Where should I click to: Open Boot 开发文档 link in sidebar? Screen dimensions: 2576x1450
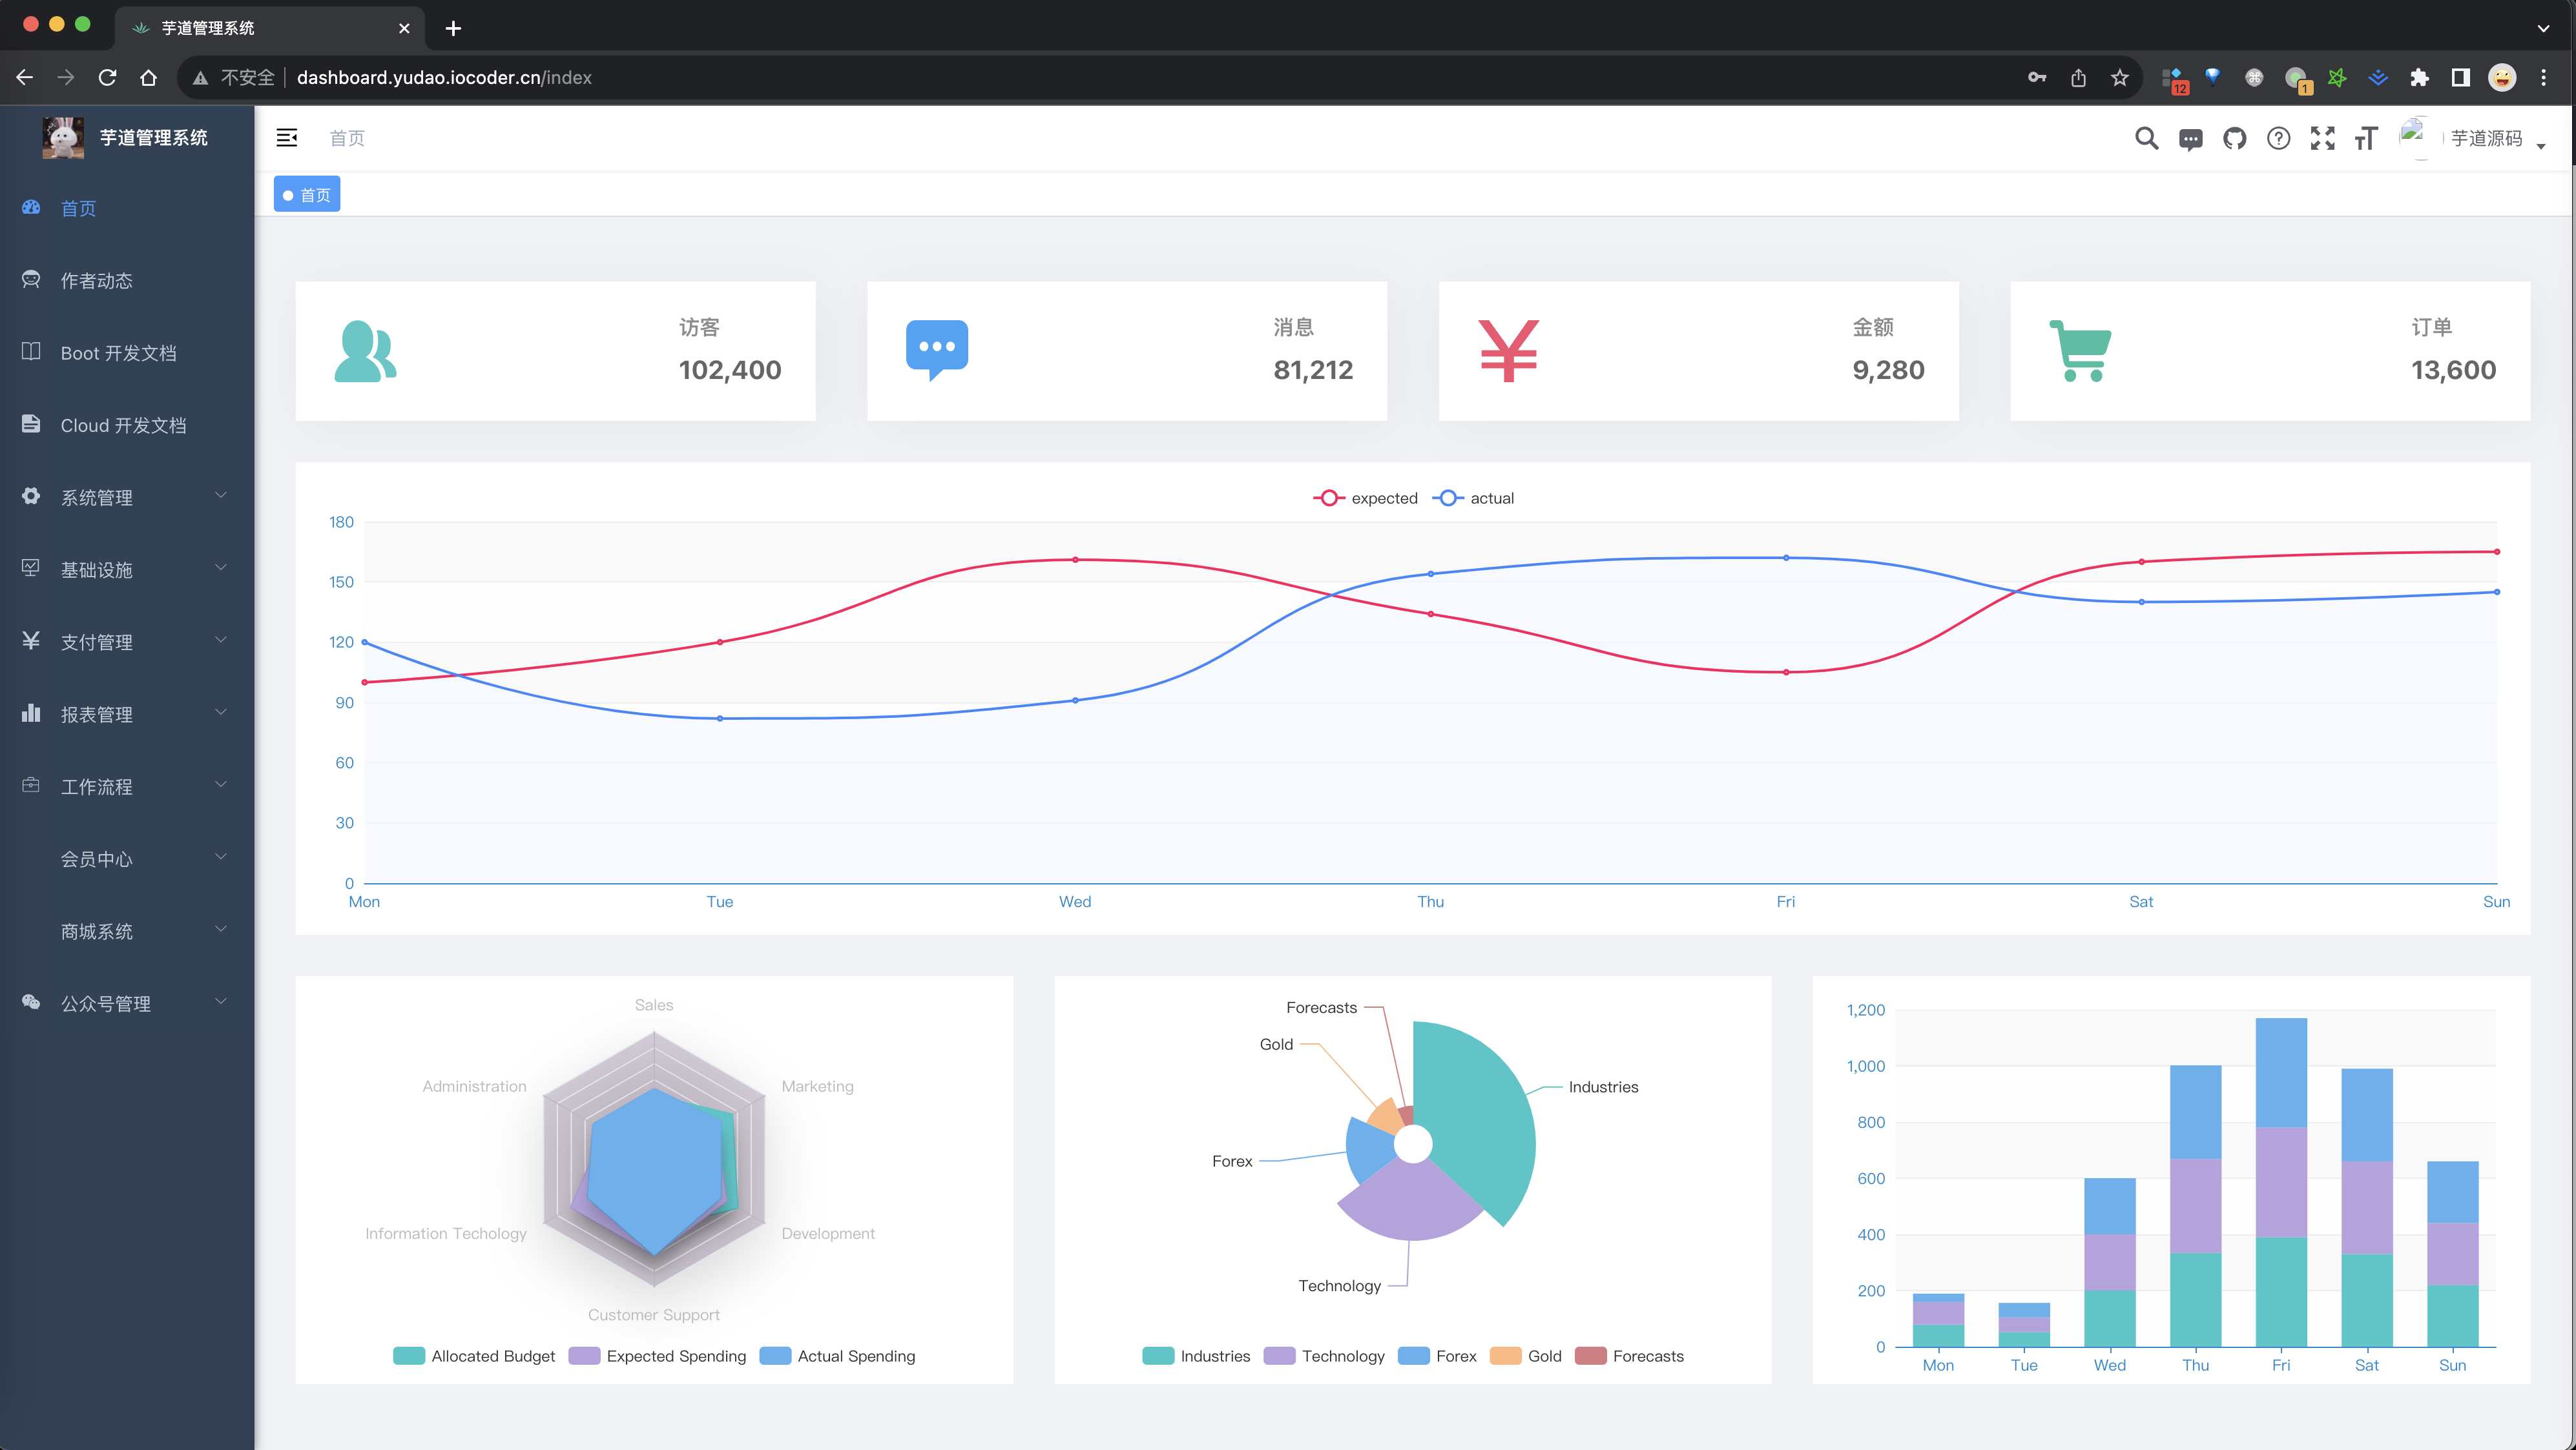click(118, 352)
